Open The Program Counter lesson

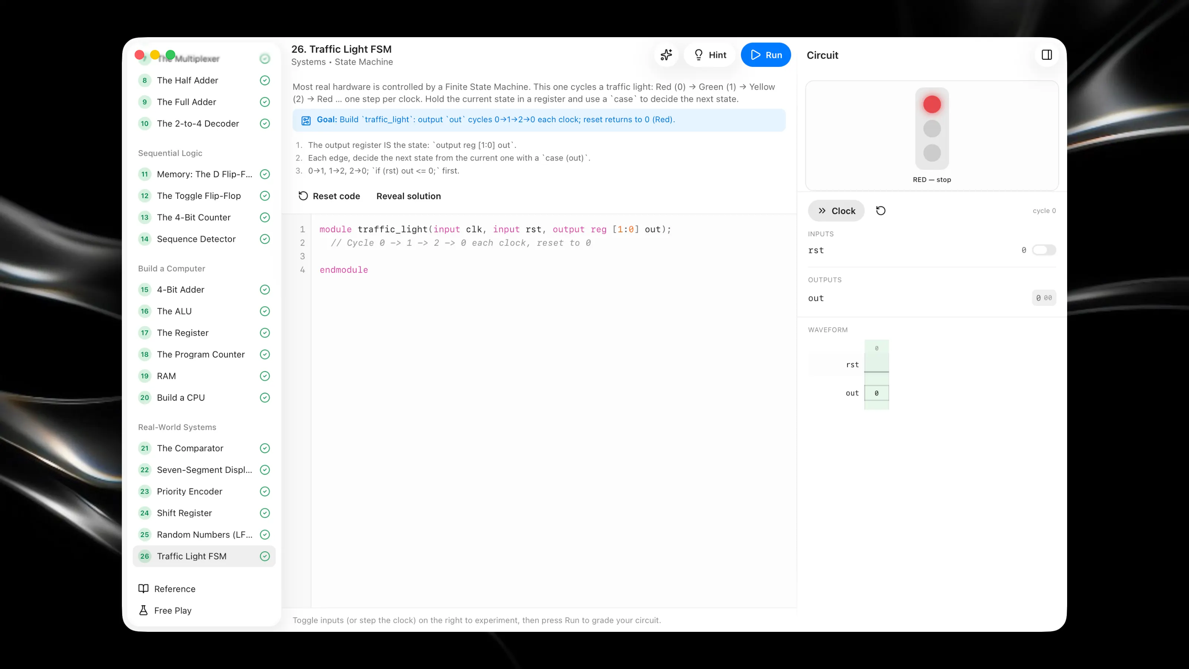coord(204,354)
